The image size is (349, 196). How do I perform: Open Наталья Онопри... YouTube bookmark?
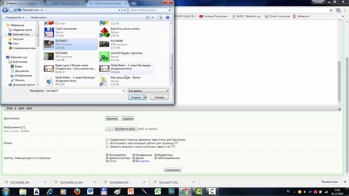pos(213,16)
